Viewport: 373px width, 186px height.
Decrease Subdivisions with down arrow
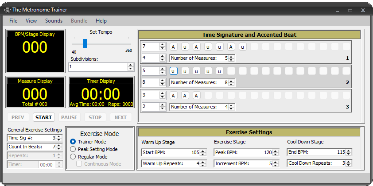click(x=130, y=69)
